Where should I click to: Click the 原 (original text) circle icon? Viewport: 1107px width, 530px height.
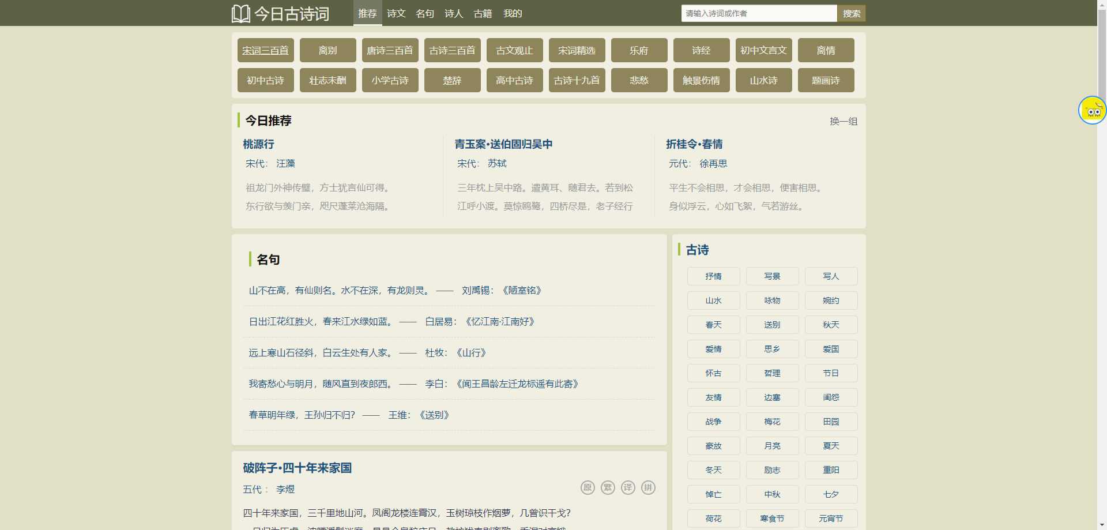pos(588,488)
